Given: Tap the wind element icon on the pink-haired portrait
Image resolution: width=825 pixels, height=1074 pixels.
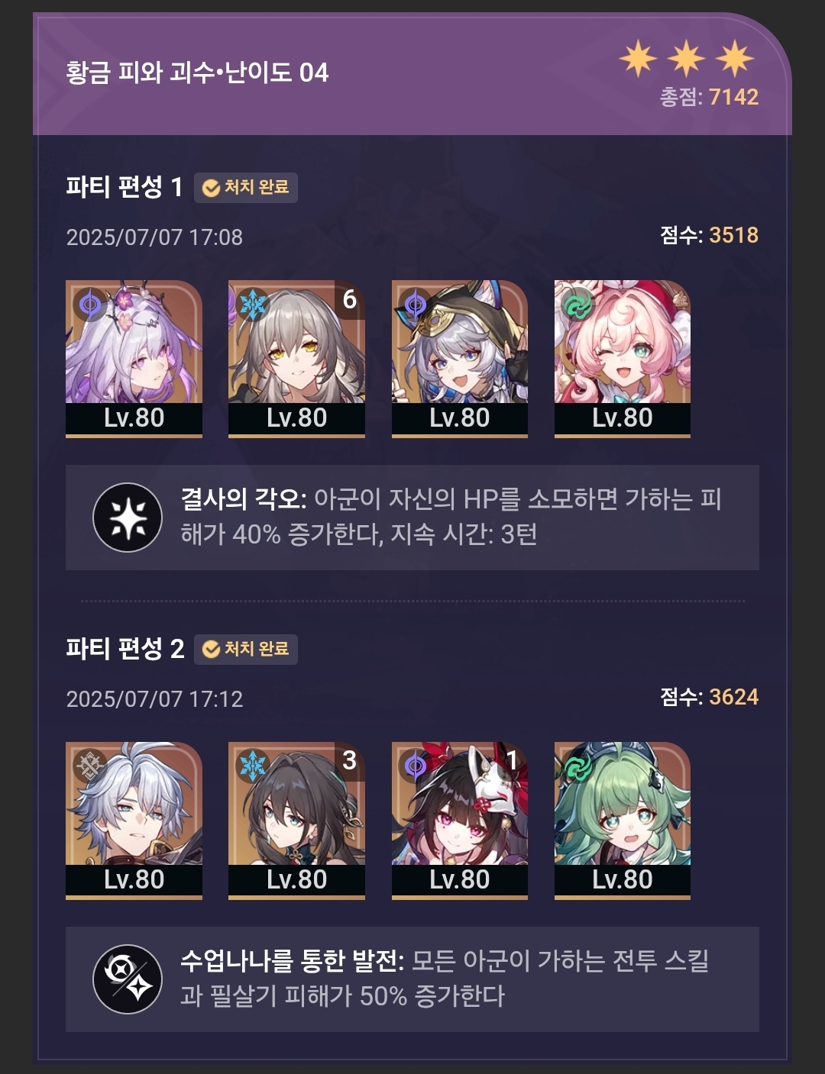Looking at the screenshot, I should point(578,305).
